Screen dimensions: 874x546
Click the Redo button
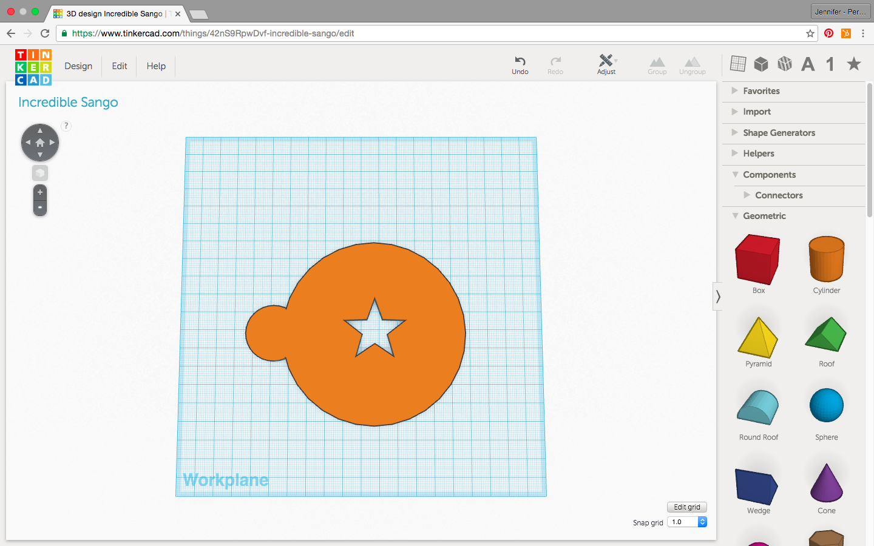click(555, 65)
